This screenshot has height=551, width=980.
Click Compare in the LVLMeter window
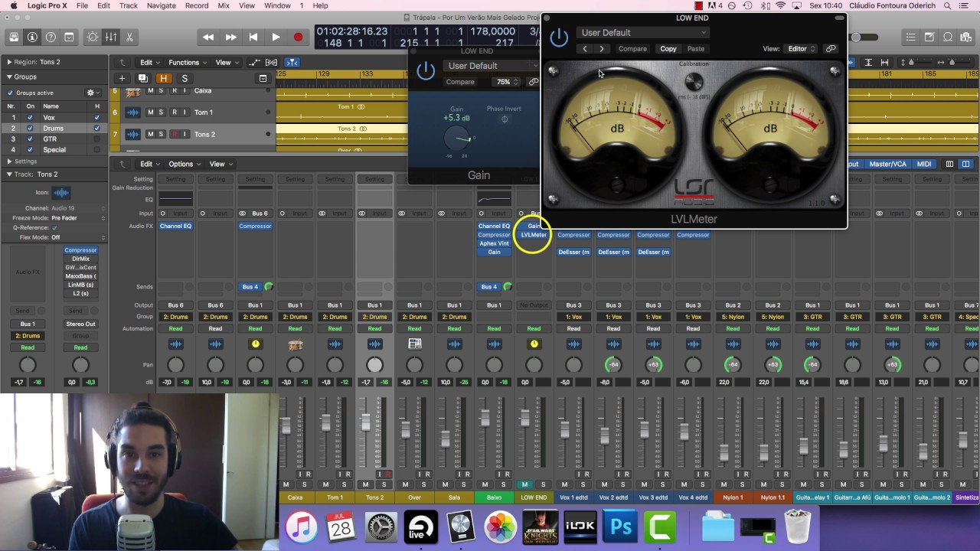tap(632, 48)
